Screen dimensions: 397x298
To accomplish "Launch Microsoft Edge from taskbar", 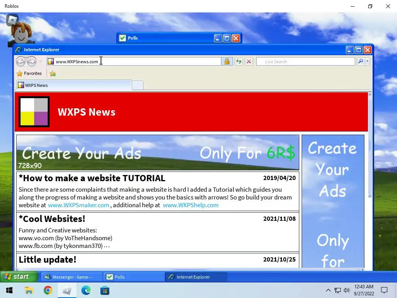I will tap(86, 290).
